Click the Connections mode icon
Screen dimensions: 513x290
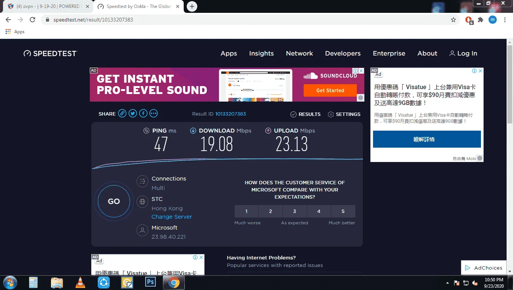pos(142,182)
